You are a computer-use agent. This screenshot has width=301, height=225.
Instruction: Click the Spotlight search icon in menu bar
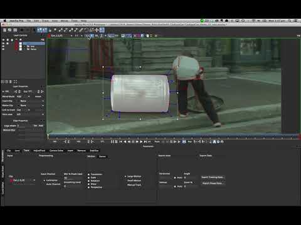[290, 21]
